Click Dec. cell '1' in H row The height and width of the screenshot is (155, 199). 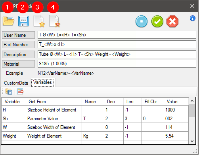coord(114,110)
